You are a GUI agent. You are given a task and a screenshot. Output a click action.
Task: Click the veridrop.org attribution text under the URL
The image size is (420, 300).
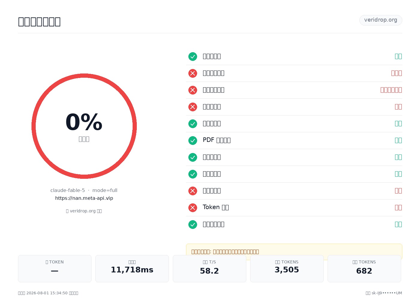pyautogui.click(x=84, y=211)
